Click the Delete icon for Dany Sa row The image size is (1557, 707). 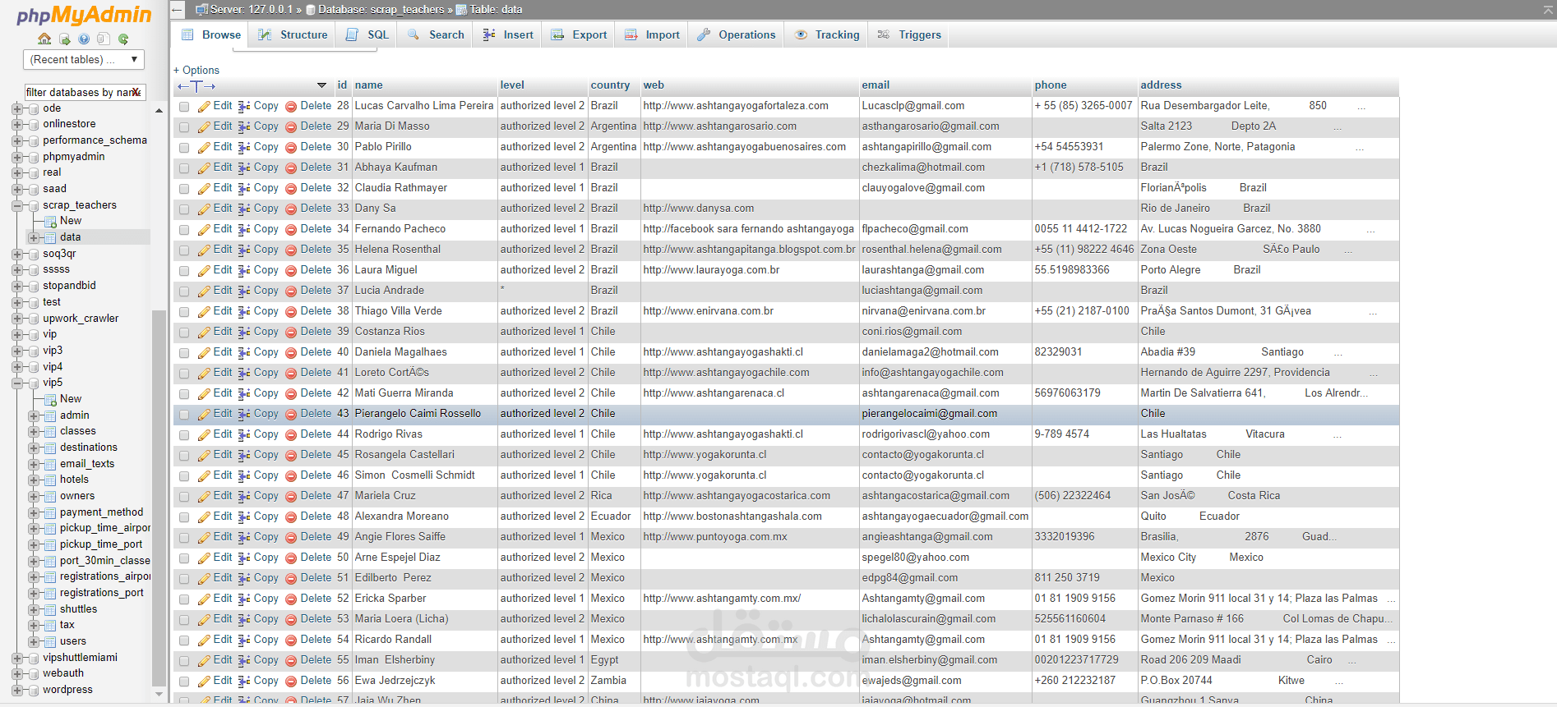[291, 209]
